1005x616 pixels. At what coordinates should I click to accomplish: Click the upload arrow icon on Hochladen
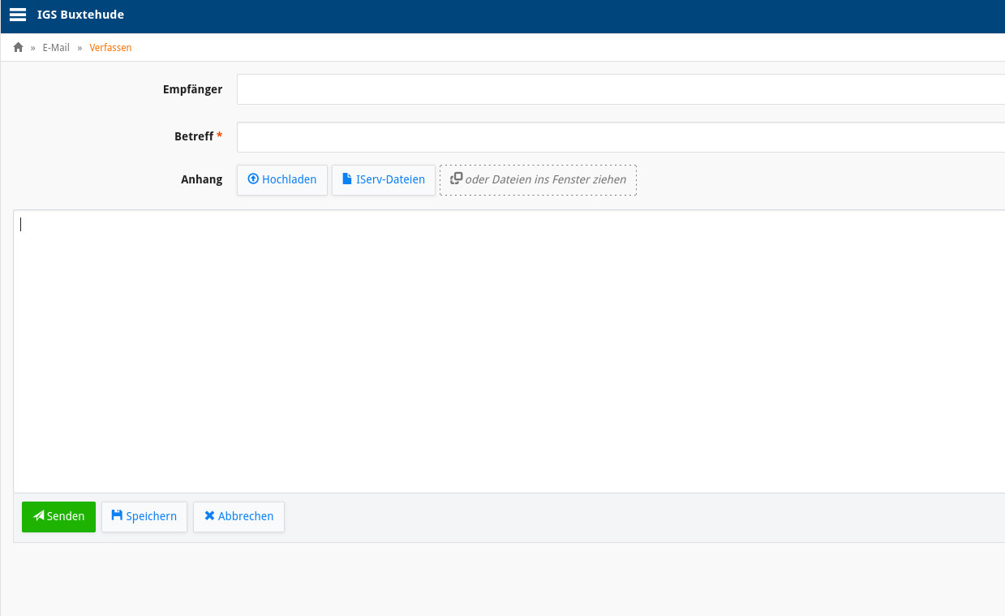click(253, 179)
